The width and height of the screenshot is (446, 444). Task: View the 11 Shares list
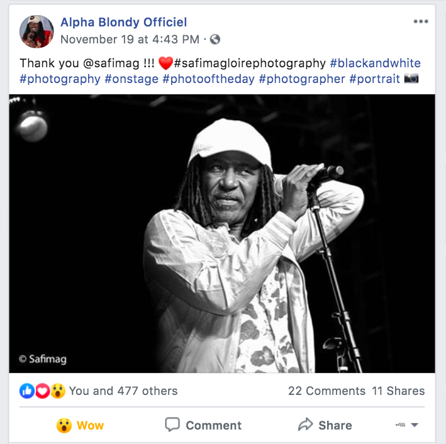pos(398,391)
